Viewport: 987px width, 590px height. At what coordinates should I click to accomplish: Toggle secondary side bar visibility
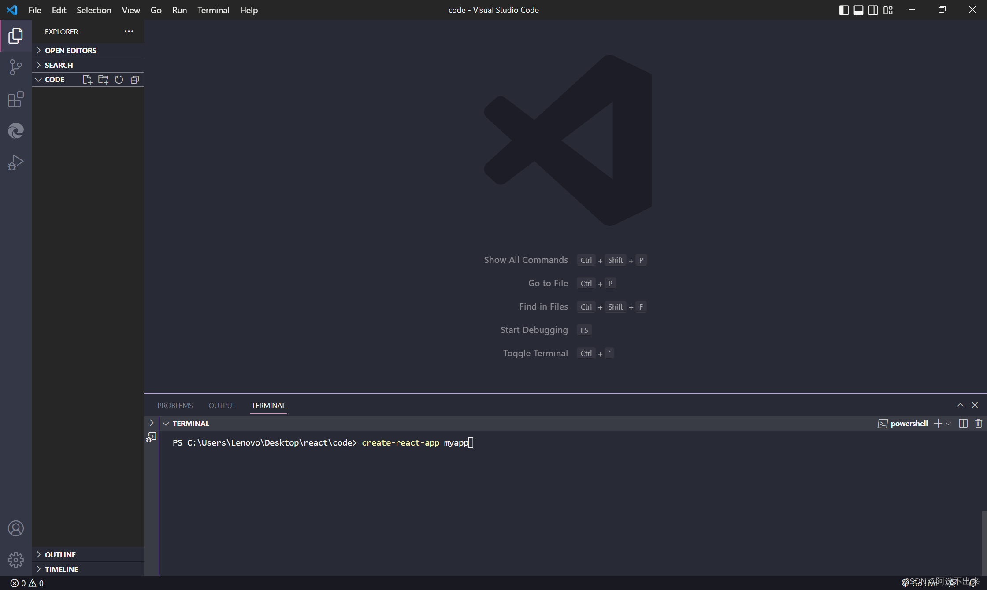click(873, 10)
